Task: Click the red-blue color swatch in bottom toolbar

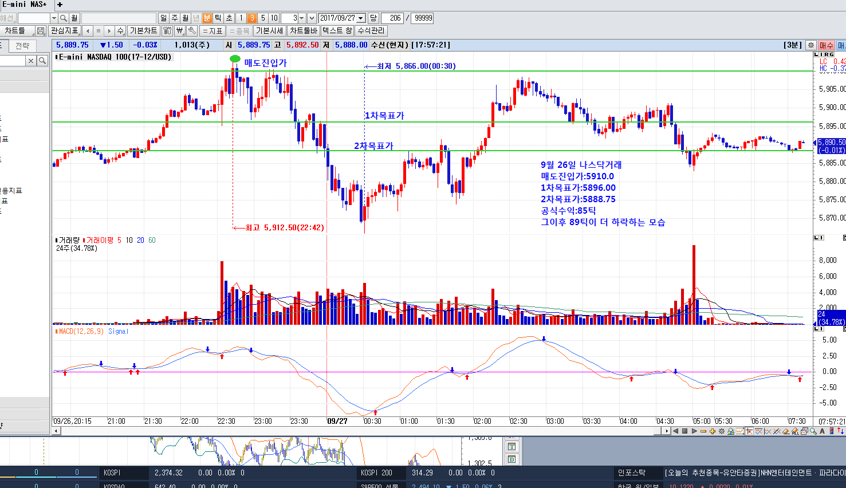Action: point(832,431)
